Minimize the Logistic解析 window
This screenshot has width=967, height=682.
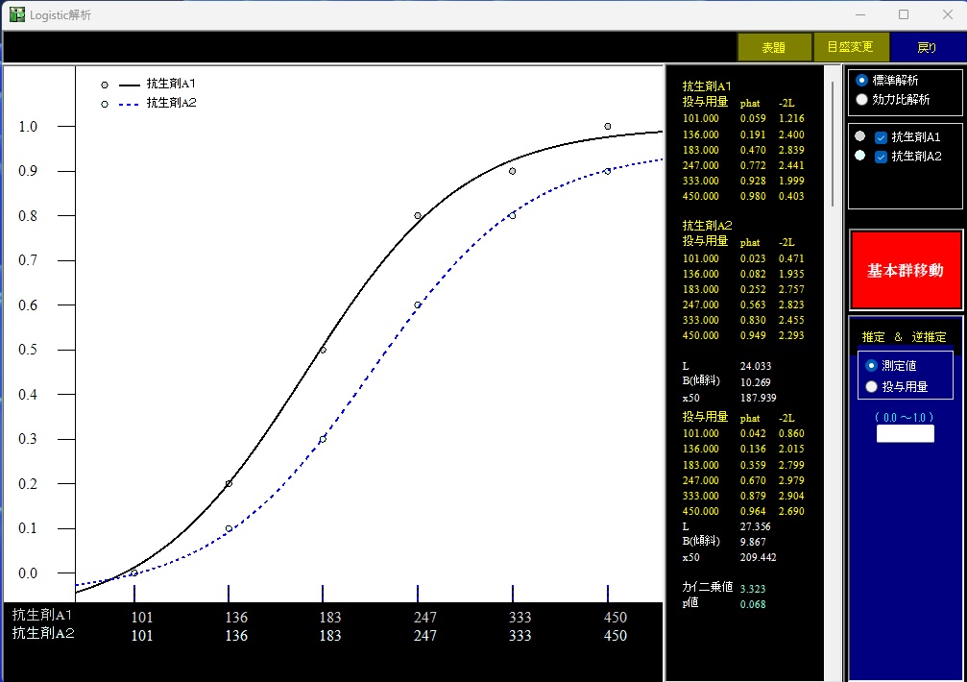click(x=860, y=14)
